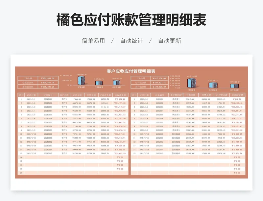
Task: Click the unpaid amount ￥2,964.41
Action: pyautogui.click(x=120, y=99)
